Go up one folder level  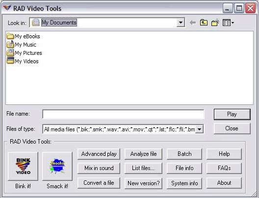204,23
